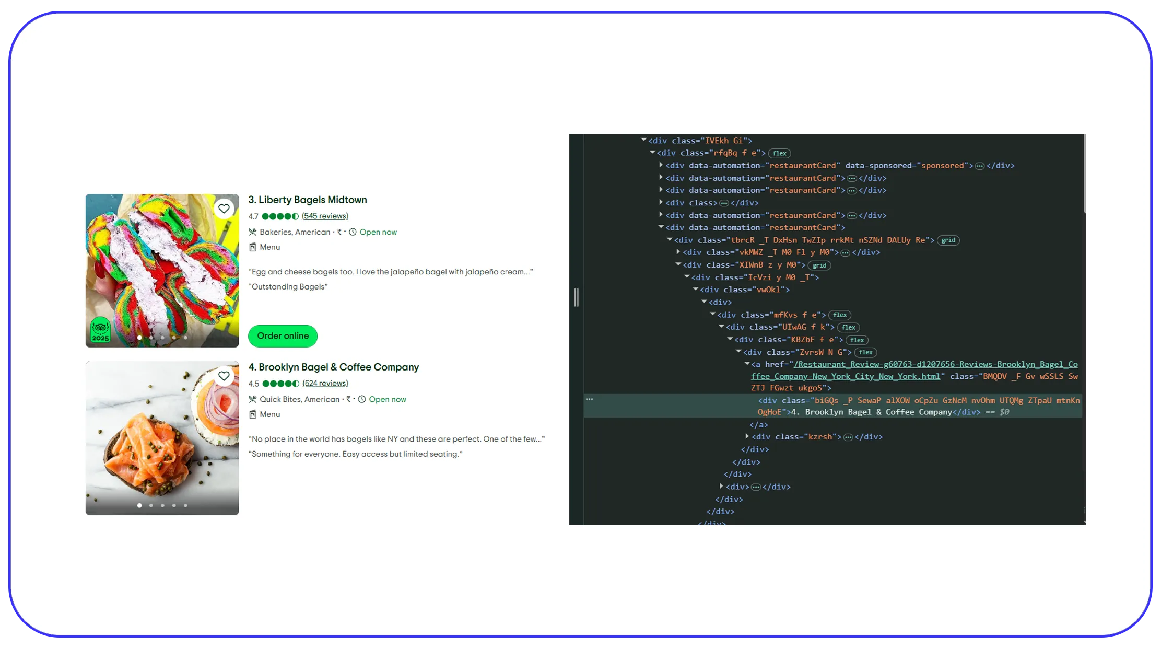Click cuisine fork-knife icon for Liberty Bagels

[x=253, y=232]
